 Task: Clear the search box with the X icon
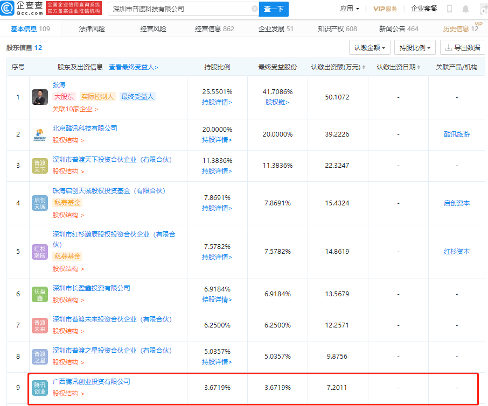(x=255, y=9)
